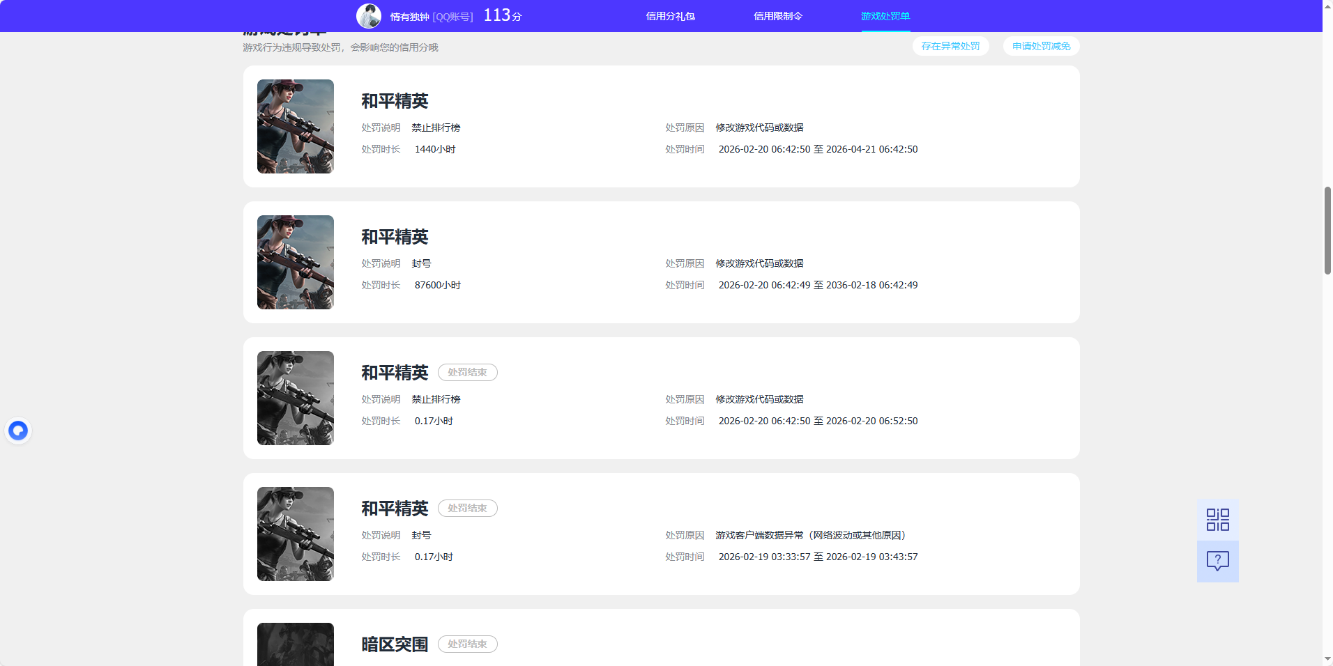Click the 处罚结束 badge on the third 和平精英 card
Screen dimensions: 1333x666
tap(467, 372)
